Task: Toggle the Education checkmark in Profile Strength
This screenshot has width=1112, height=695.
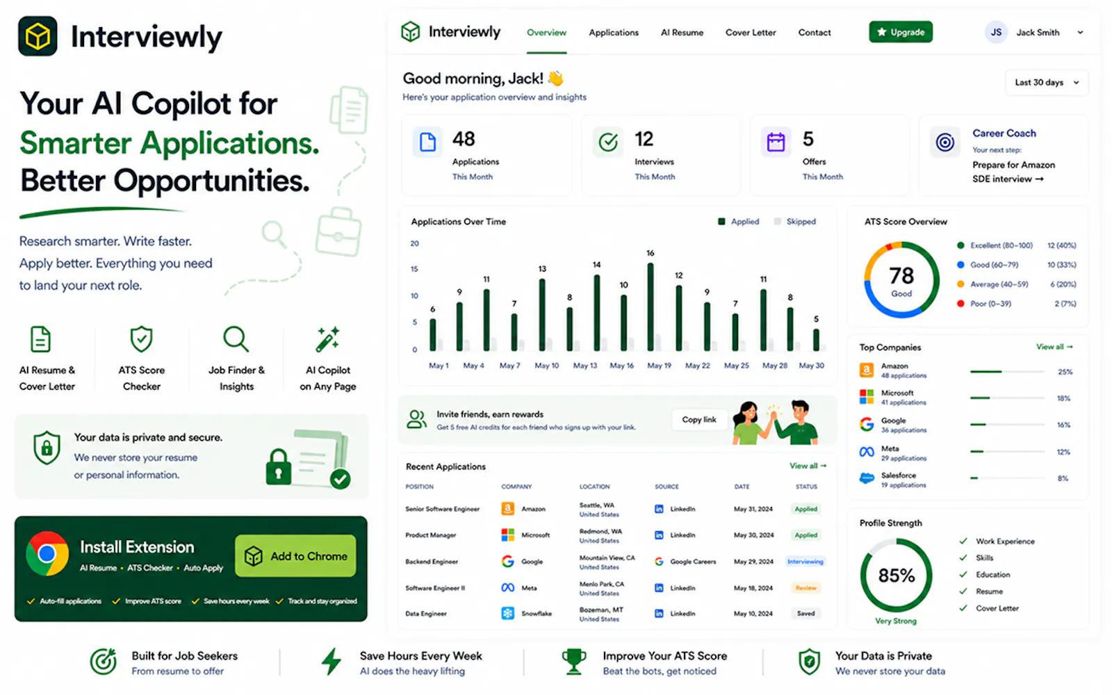Action: 963,575
